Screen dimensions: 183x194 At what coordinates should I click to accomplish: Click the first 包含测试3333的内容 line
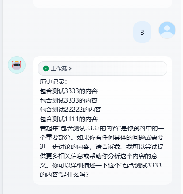69,91
